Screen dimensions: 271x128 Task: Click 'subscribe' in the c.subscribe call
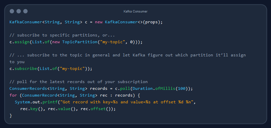(26, 69)
